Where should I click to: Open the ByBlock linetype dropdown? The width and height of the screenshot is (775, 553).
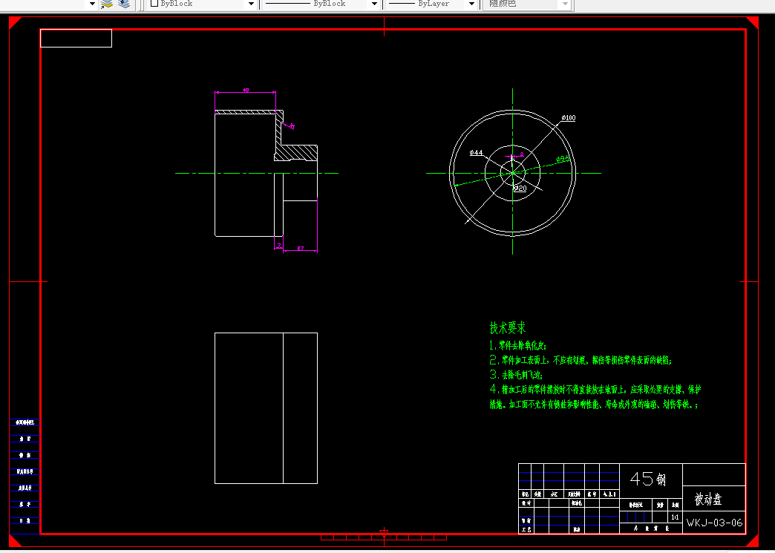coord(374,4)
